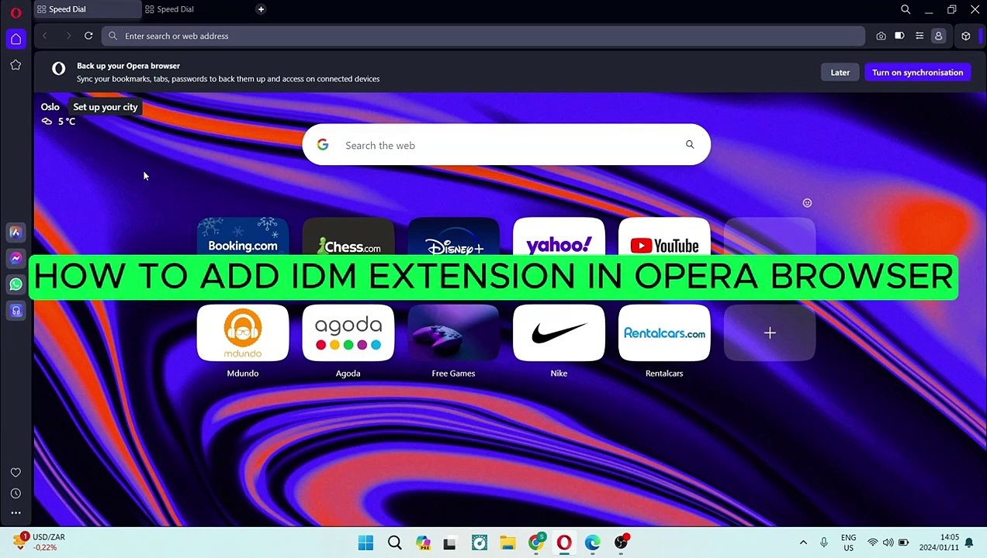Viewport: 987px width, 558px height.
Task: Open the heart icon in sidebar
Action: pyautogui.click(x=16, y=472)
